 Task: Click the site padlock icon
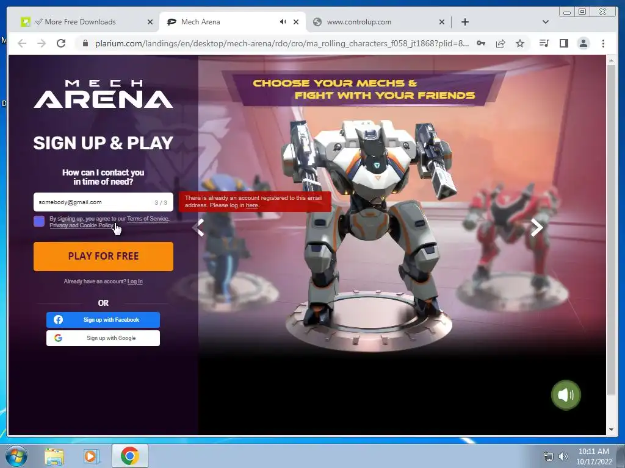(85, 43)
